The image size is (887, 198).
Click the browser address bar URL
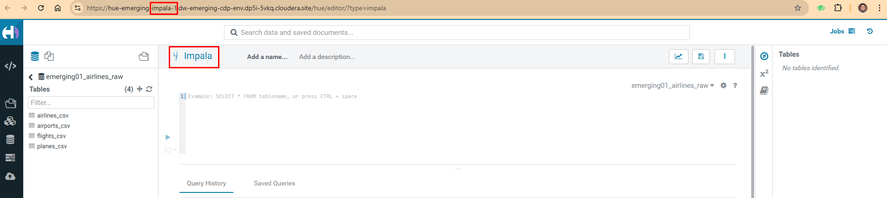coord(236,8)
